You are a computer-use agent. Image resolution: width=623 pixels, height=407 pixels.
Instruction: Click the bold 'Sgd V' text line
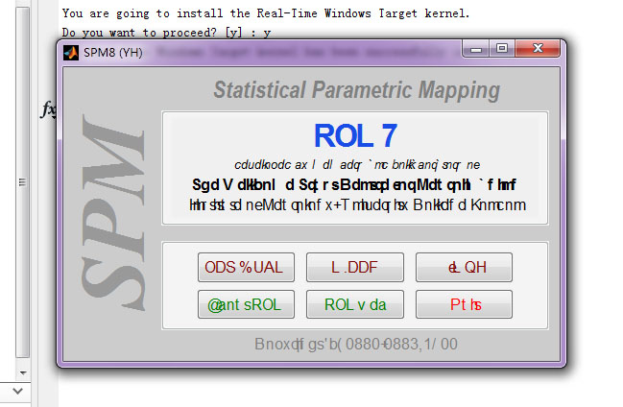[353, 185]
